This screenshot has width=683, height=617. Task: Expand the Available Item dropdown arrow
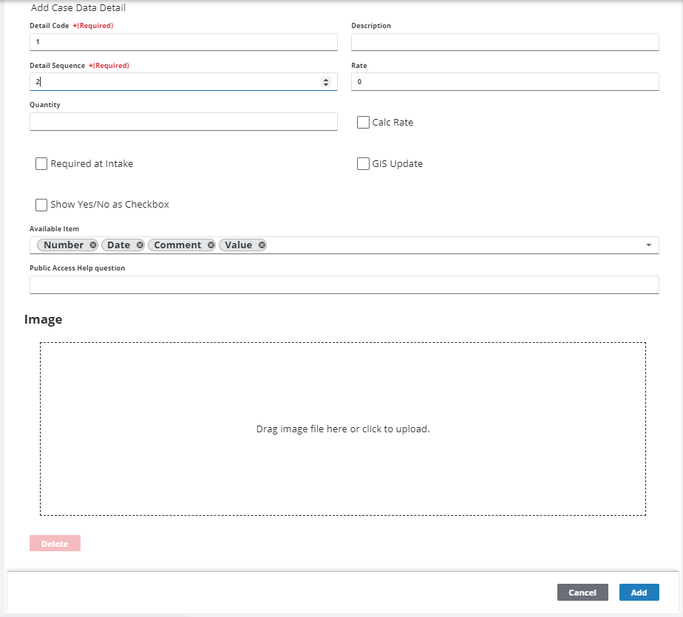tap(648, 245)
